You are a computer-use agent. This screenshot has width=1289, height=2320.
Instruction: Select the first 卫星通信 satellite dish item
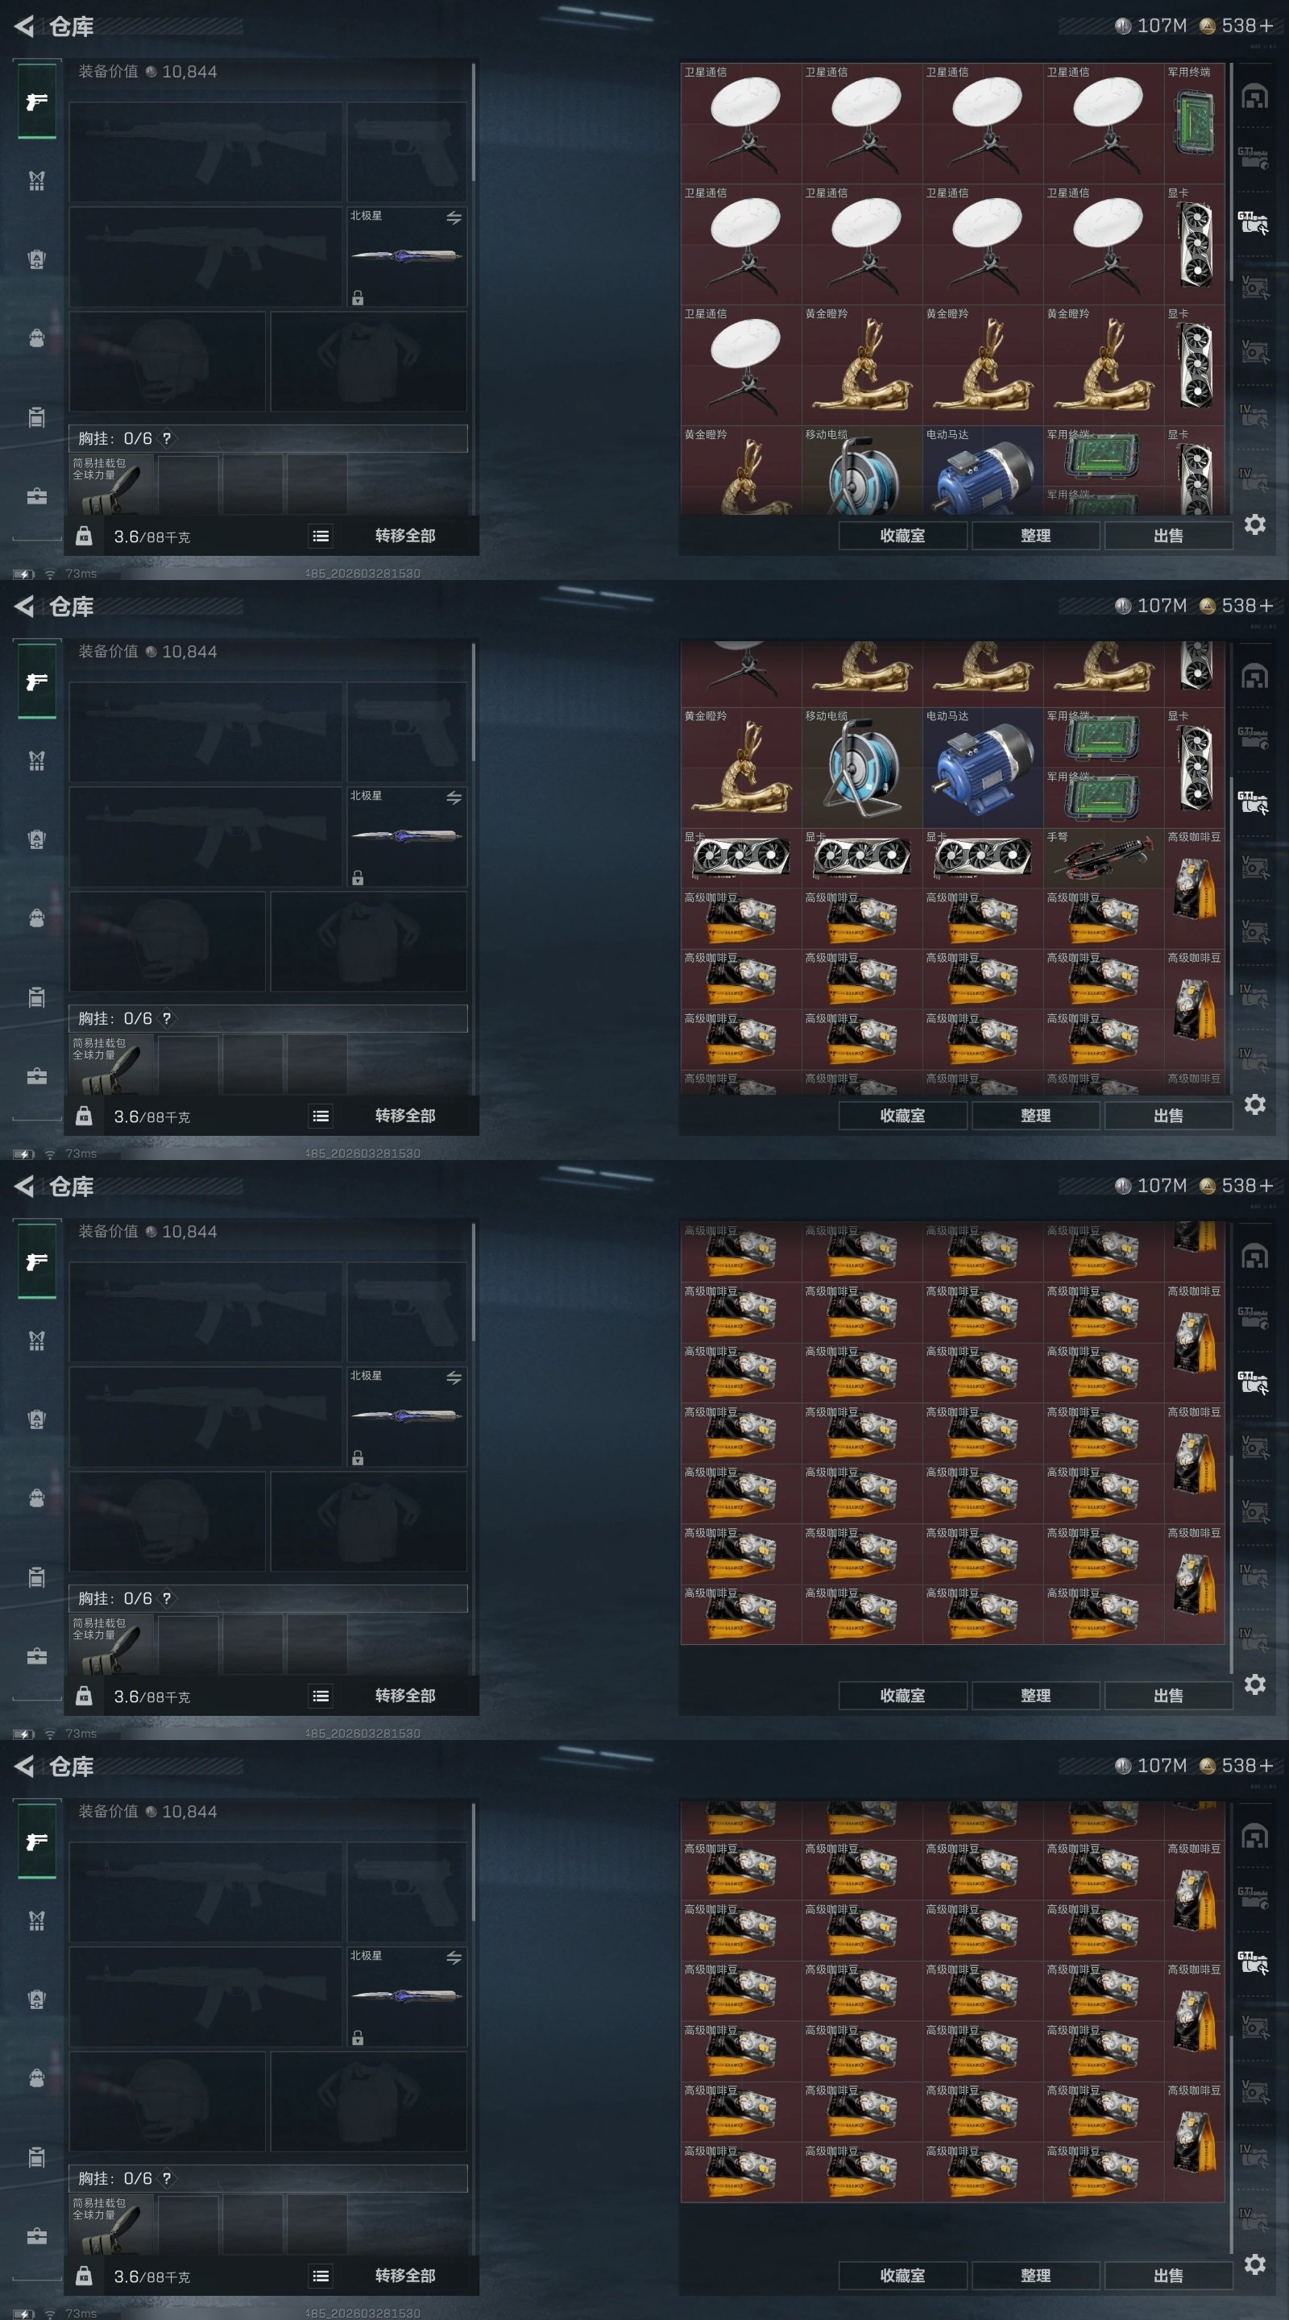(740, 123)
